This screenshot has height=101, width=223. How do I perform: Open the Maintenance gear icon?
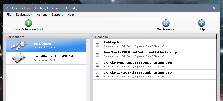166,23
